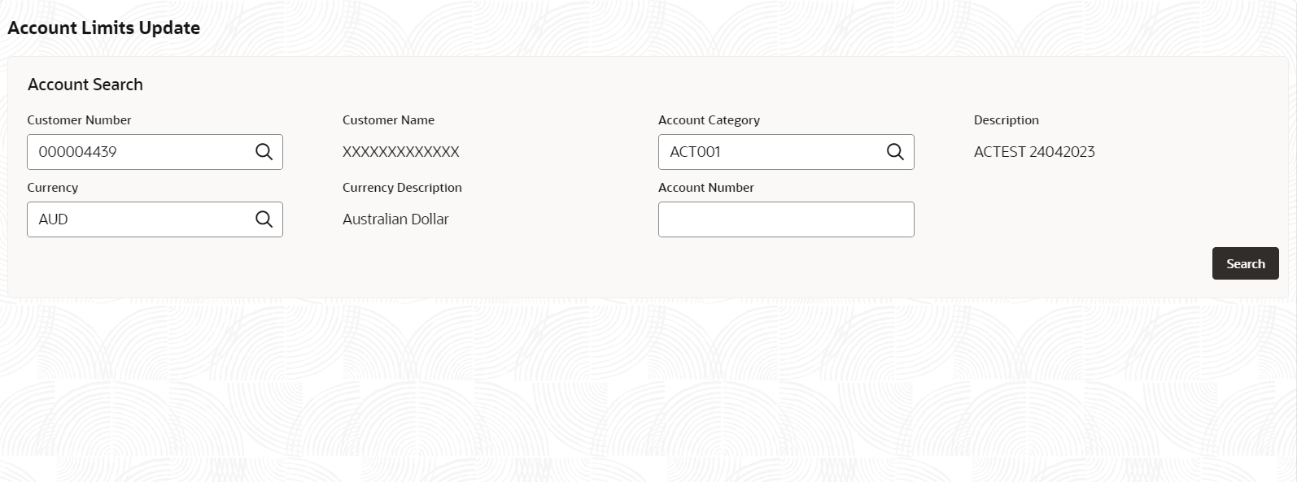1297x482 pixels.
Task: Open the Account Category lookup magnifier icon
Action: pos(895,152)
